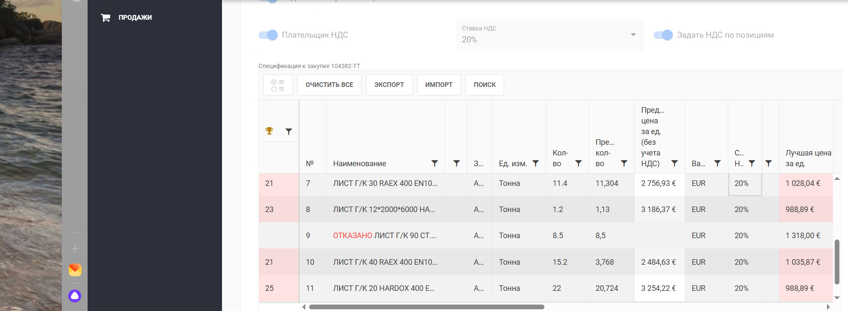Viewport: 848px width, 311px height.
Task: Click the ЭКСПОРТ button
Action: click(389, 85)
